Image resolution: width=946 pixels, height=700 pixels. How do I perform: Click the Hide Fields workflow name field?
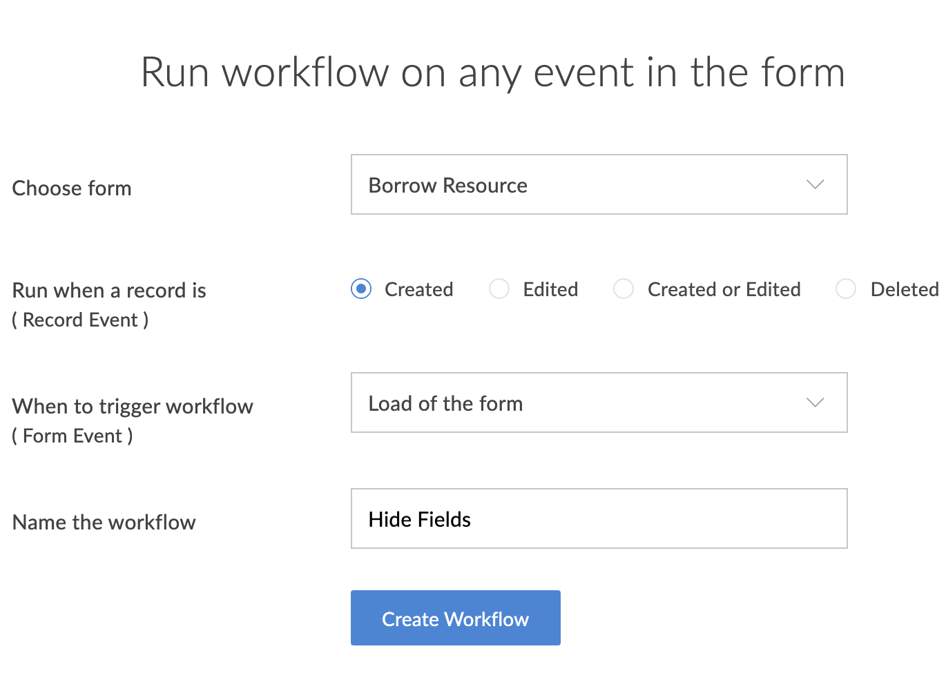(x=598, y=519)
